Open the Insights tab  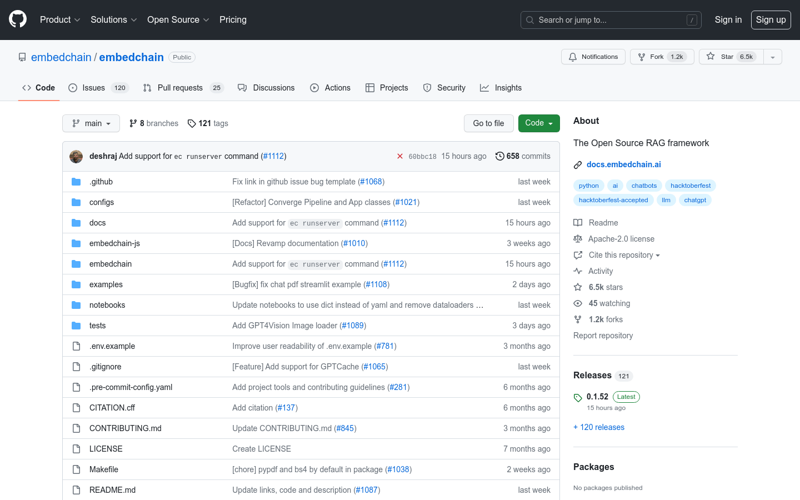(501, 88)
